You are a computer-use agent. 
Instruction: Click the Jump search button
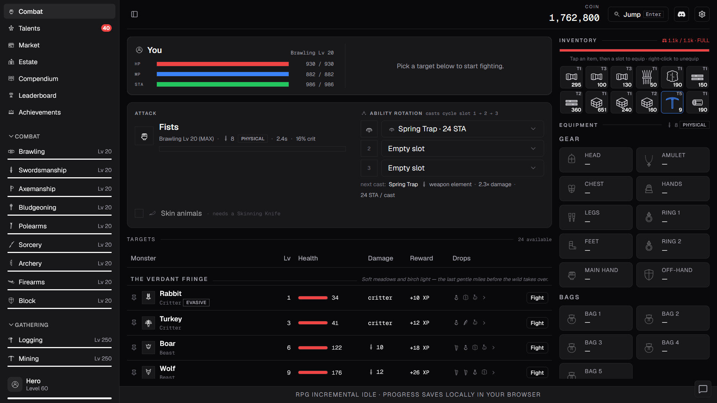638,14
